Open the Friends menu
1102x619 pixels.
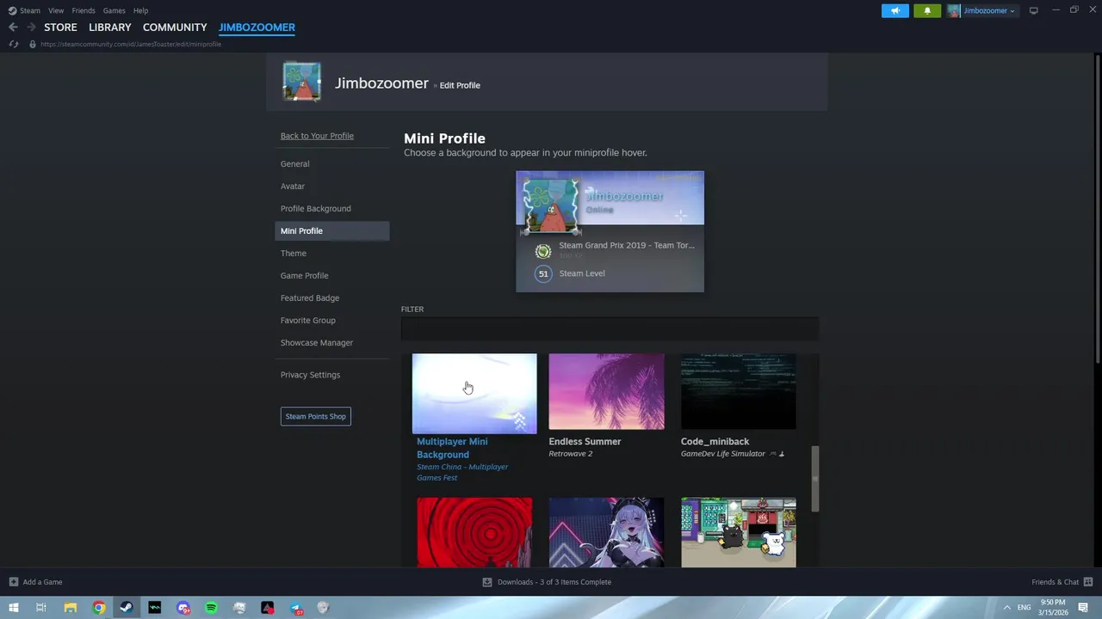point(84,10)
